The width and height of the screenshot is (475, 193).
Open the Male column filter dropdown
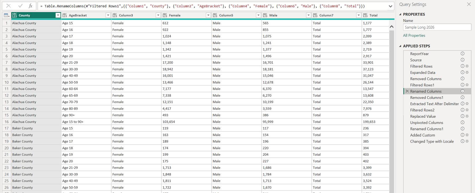[x=308, y=15]
